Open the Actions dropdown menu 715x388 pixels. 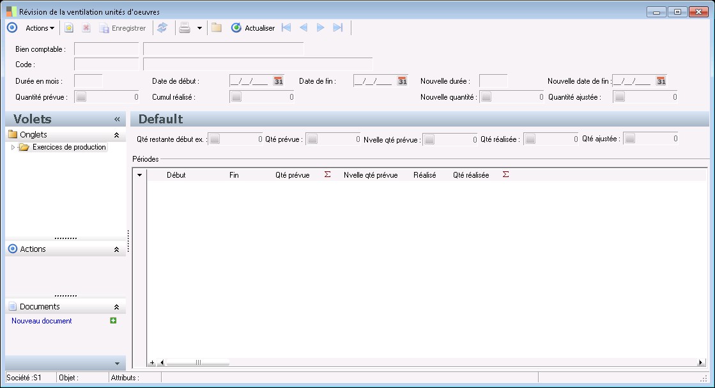point(40,28)
